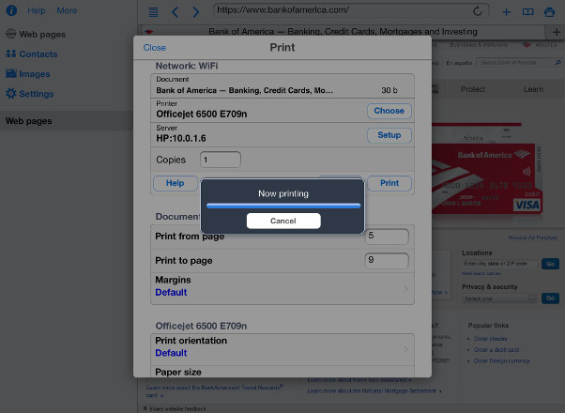565x413 pixels.
Task: Open the Order a debit card link
Action: click(496, 350)
